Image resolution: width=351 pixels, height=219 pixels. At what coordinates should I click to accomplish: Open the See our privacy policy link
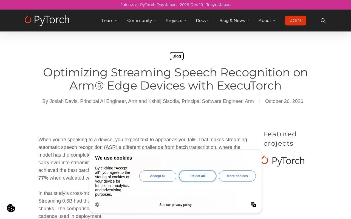pos(175,205)
